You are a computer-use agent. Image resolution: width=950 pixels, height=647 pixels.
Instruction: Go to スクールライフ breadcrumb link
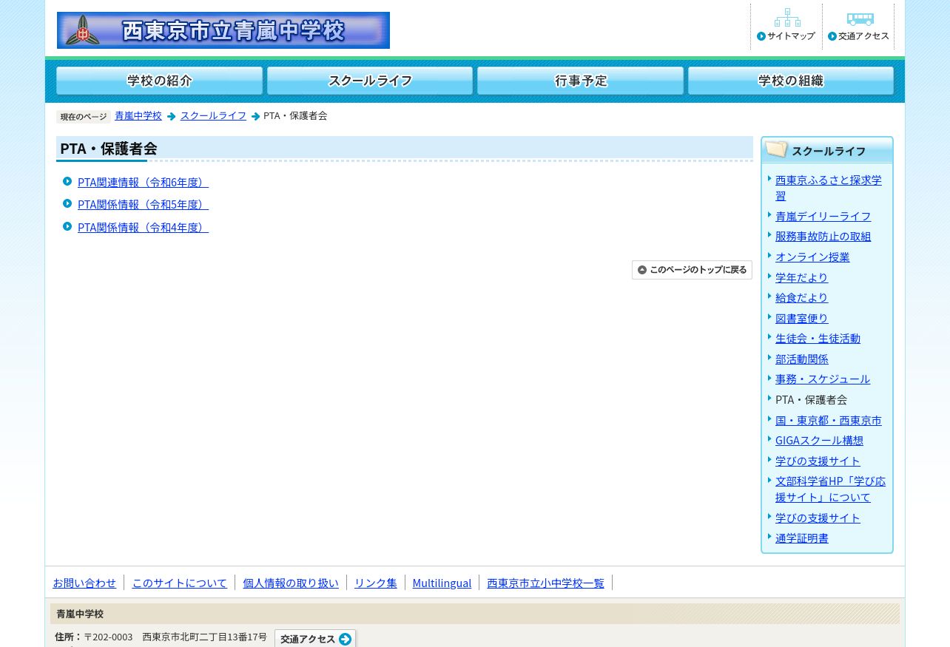(x=213, y=116)
